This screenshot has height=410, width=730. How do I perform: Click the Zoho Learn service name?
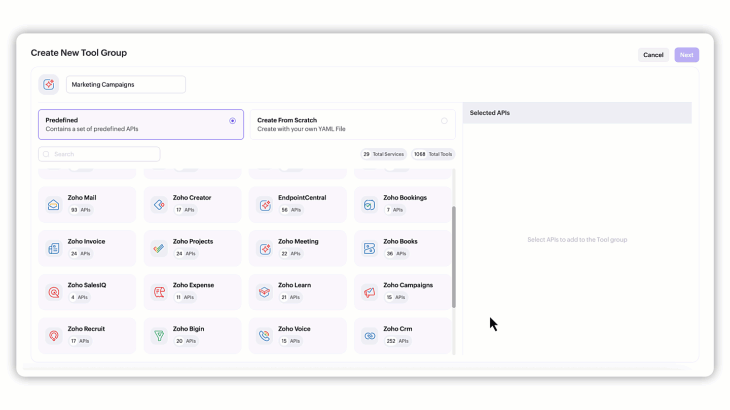pos(295,285)
